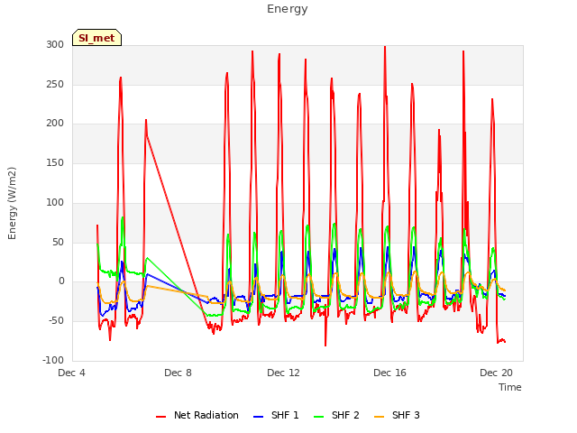Click the 50 y-axis tick label
The image size is (577, 433).
[x=58, y=243]
